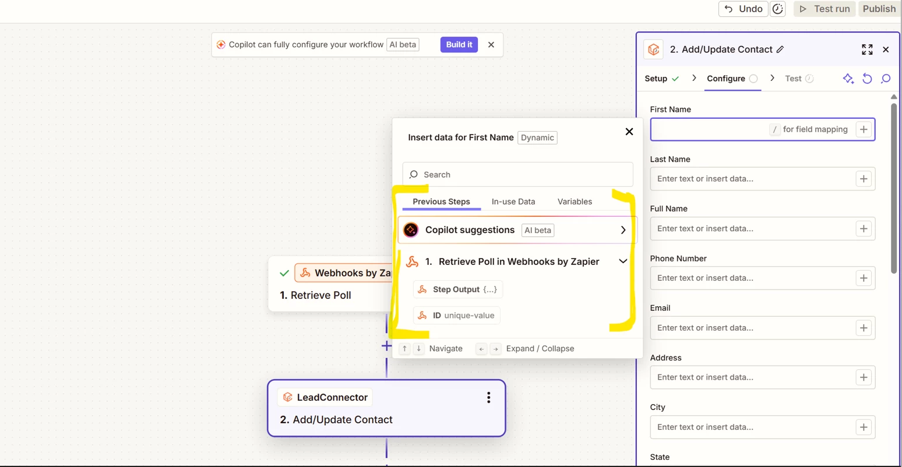
Task: Click the right arrow expand key hint
Action: coord(495,349)
